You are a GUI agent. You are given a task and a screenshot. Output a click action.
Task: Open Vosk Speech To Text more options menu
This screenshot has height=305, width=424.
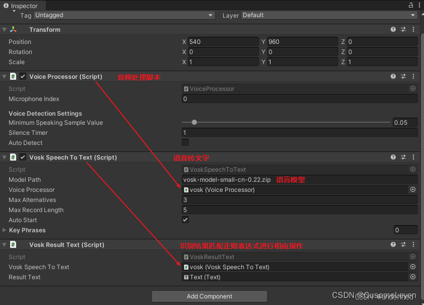tap(413, 157)
